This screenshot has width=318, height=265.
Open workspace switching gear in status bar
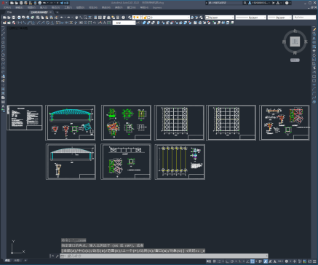pyautogui.click(x=287, y=261)
